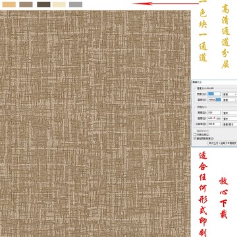Enable the Constrain Proportions checkbox

tap(195, 134)
